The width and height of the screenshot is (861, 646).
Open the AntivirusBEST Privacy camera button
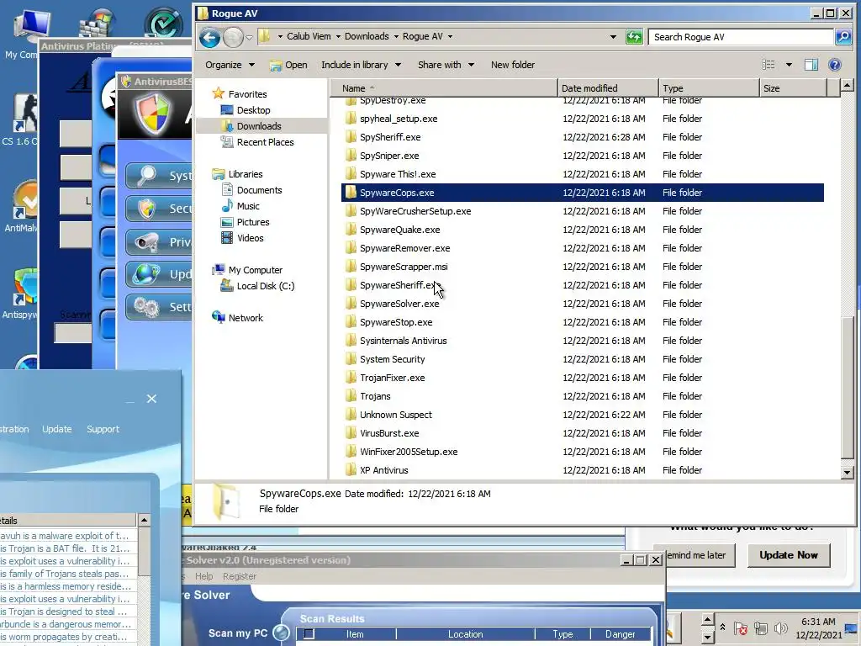point(159,241)
